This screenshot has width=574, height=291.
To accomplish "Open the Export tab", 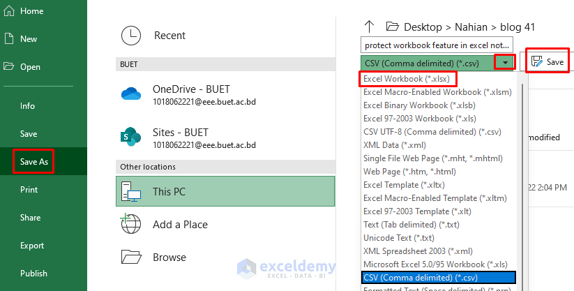I will (32, 246).
